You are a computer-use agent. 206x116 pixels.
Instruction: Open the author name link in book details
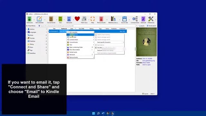(147, 59)
